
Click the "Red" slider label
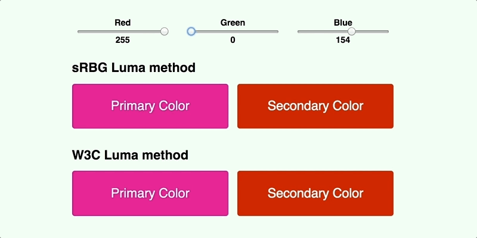123,23
